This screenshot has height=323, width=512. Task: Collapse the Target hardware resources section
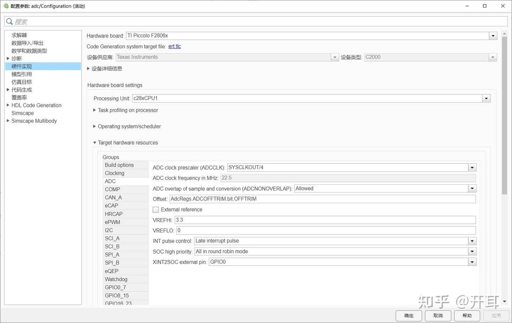click(x=94, y=142)
